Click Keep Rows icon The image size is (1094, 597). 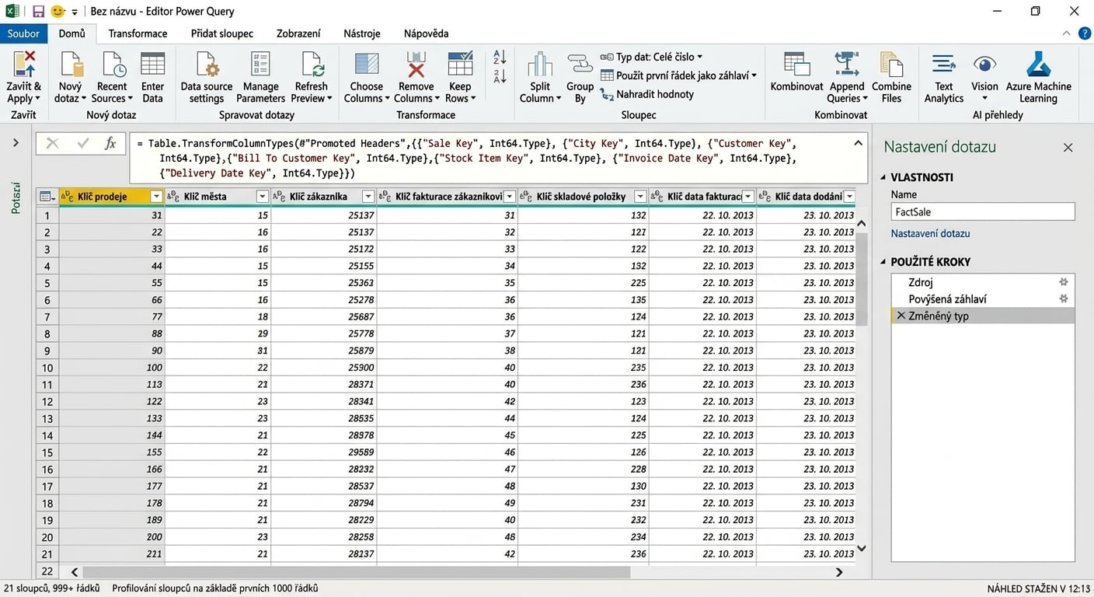[x=460, y=65]
